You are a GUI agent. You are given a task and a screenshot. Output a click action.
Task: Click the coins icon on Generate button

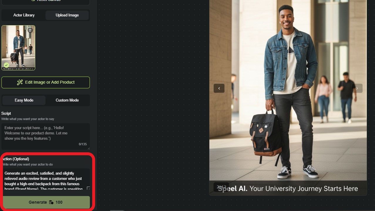[51, 202]
